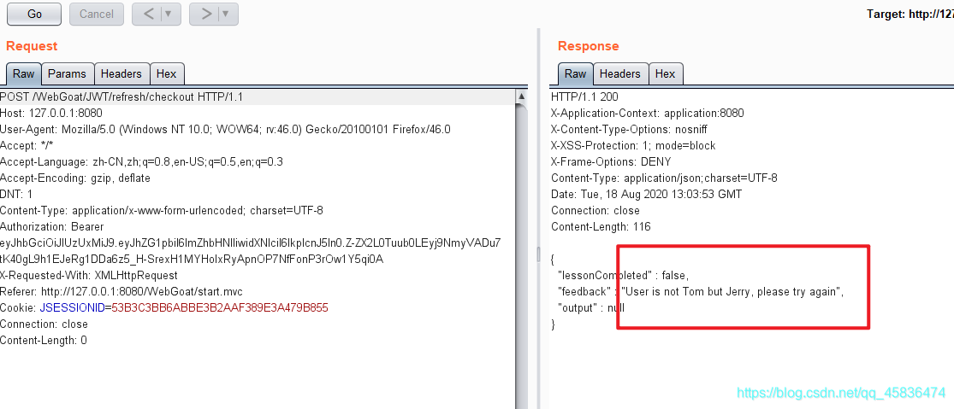Open the Request Headers tab

tap(121, 73)
